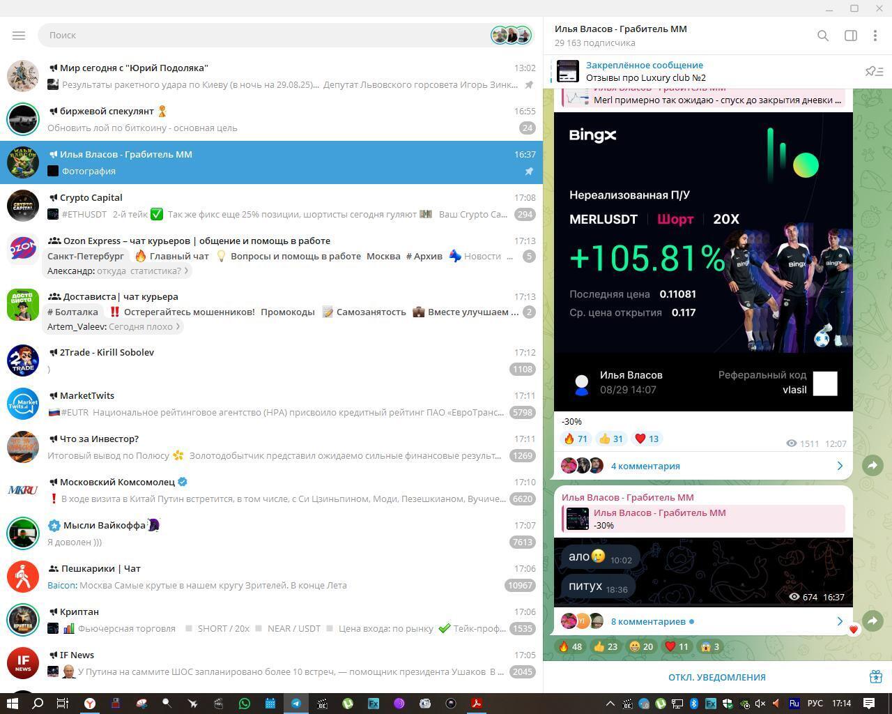Click the muted volume tray icon
This screenshot has height=714, width=892.
(x=761, y=704)
